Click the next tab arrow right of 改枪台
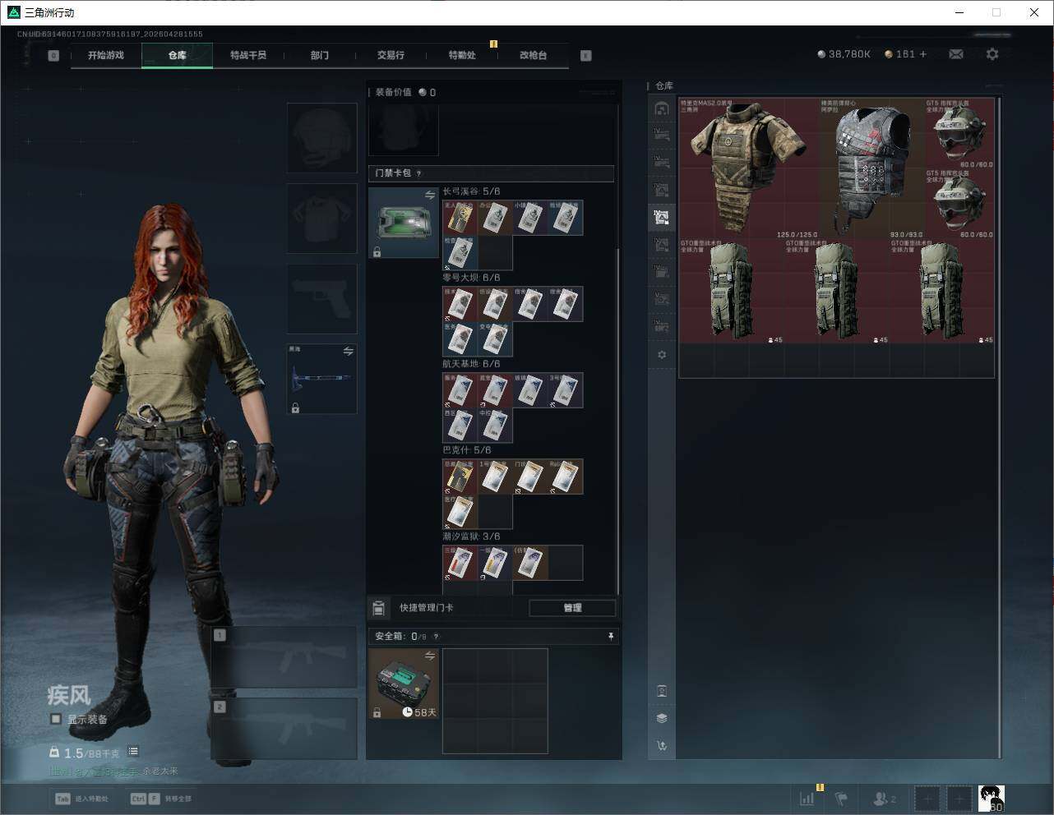This screenshot has width=1054, height=815. pos(586,55)
